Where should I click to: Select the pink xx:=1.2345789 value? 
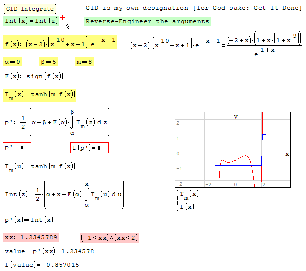click(31, 237)
